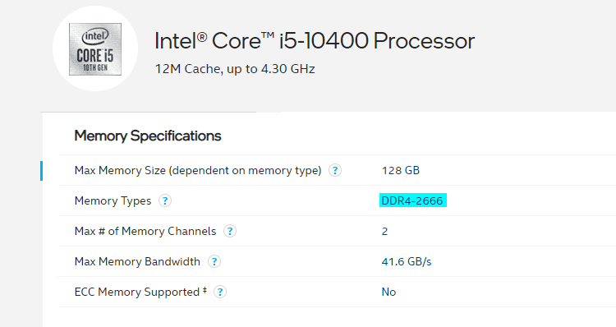616x327 pixels.
Task: Click the ECC supported value No
Action: 389,292
